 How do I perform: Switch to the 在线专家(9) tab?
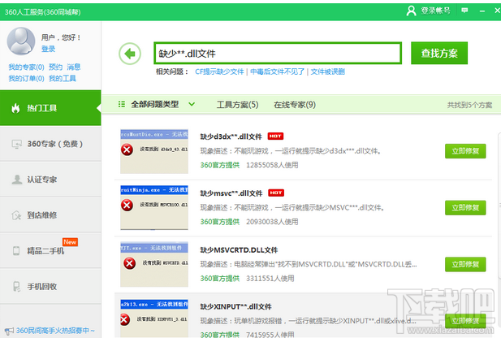point(295,105)
